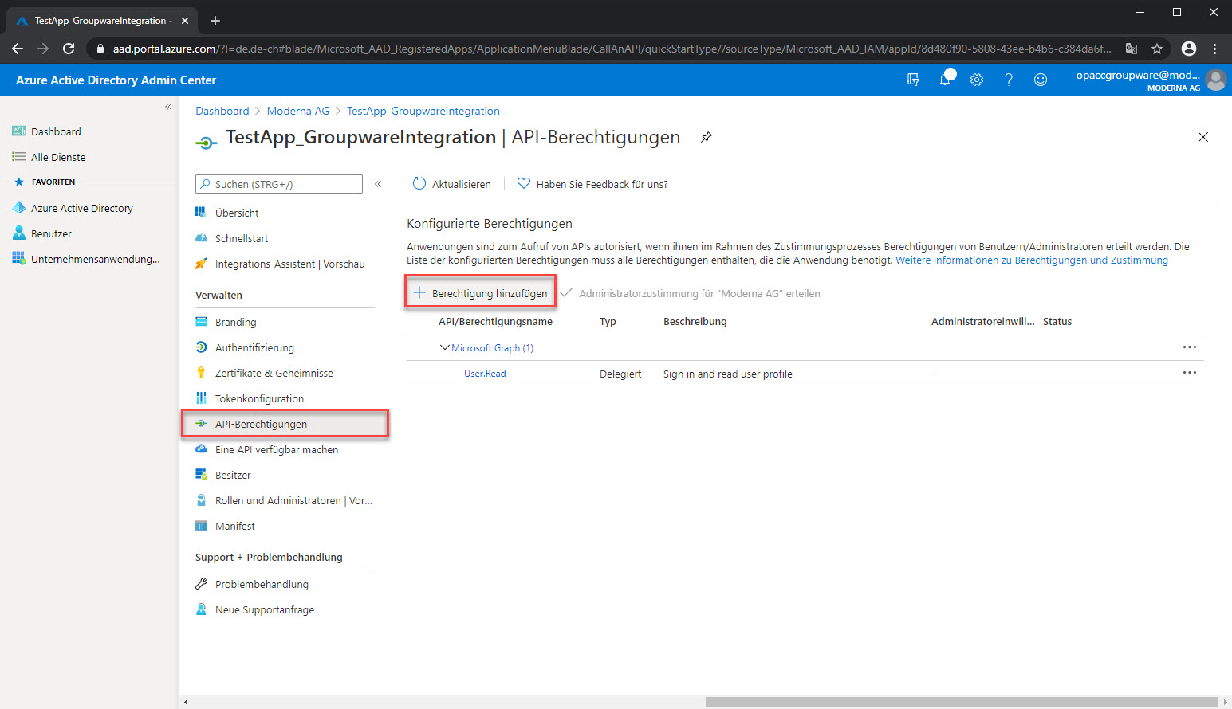The image size is (1232, 709).
Task: Click the Delegiert cell of User.Read
Action: [620, 374]
